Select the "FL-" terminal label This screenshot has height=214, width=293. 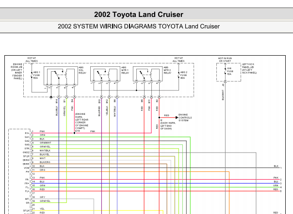pos(27,187)
